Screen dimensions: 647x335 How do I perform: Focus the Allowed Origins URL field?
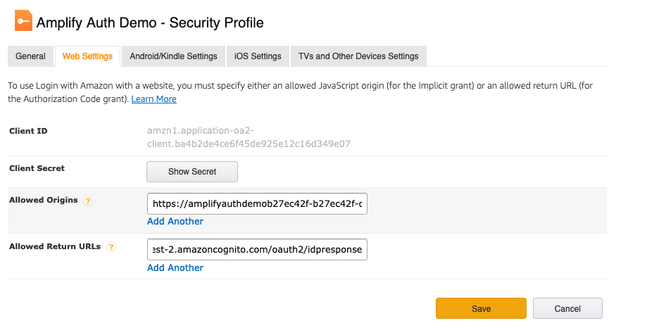[x=257, y=203]
